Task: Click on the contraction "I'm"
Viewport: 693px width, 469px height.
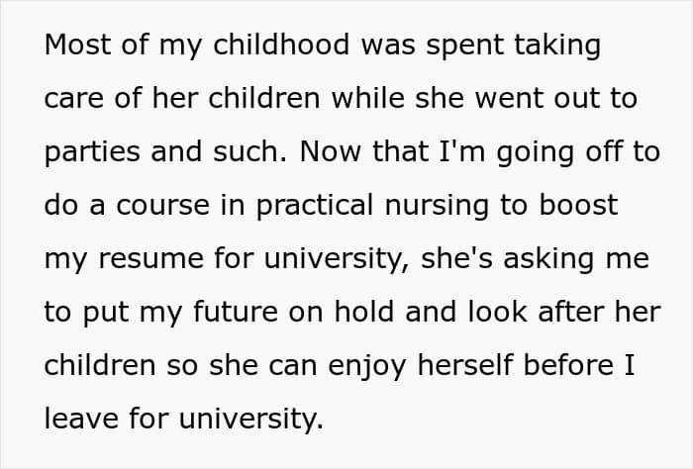Action: [x=461, y=151]
